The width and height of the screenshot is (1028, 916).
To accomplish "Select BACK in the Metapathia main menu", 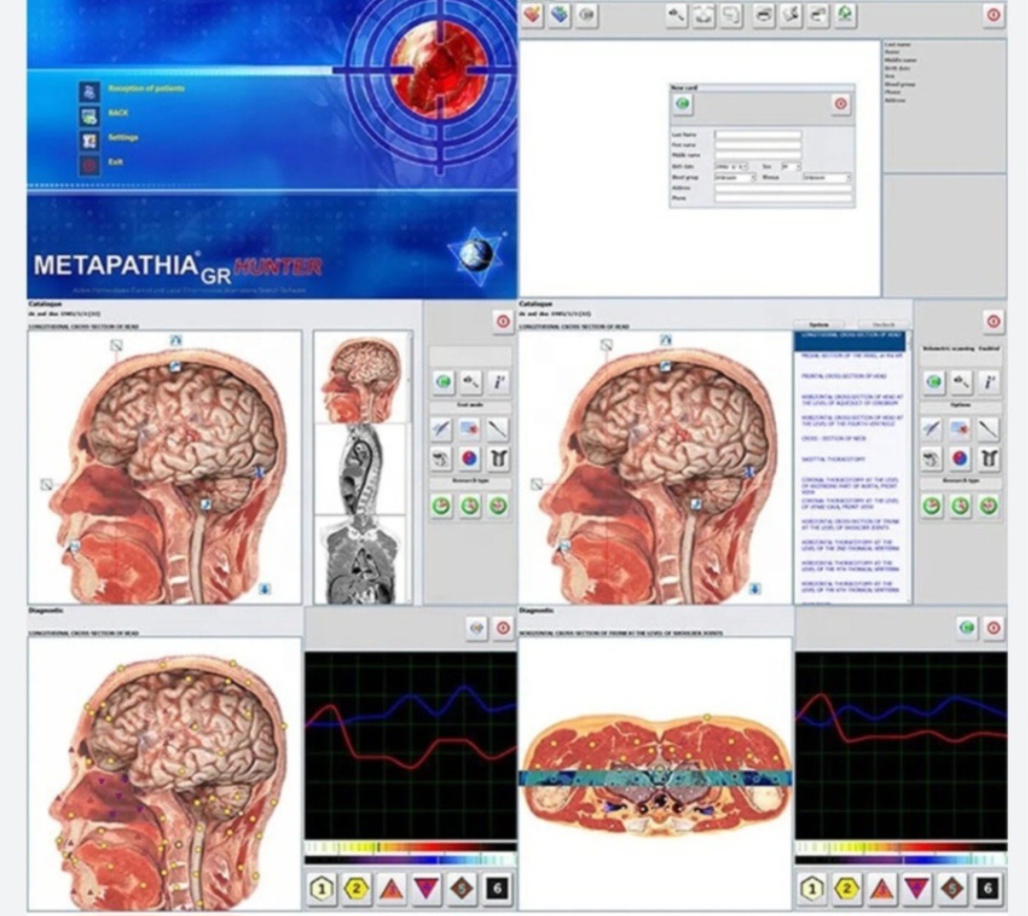I will [x=118, y=113].
